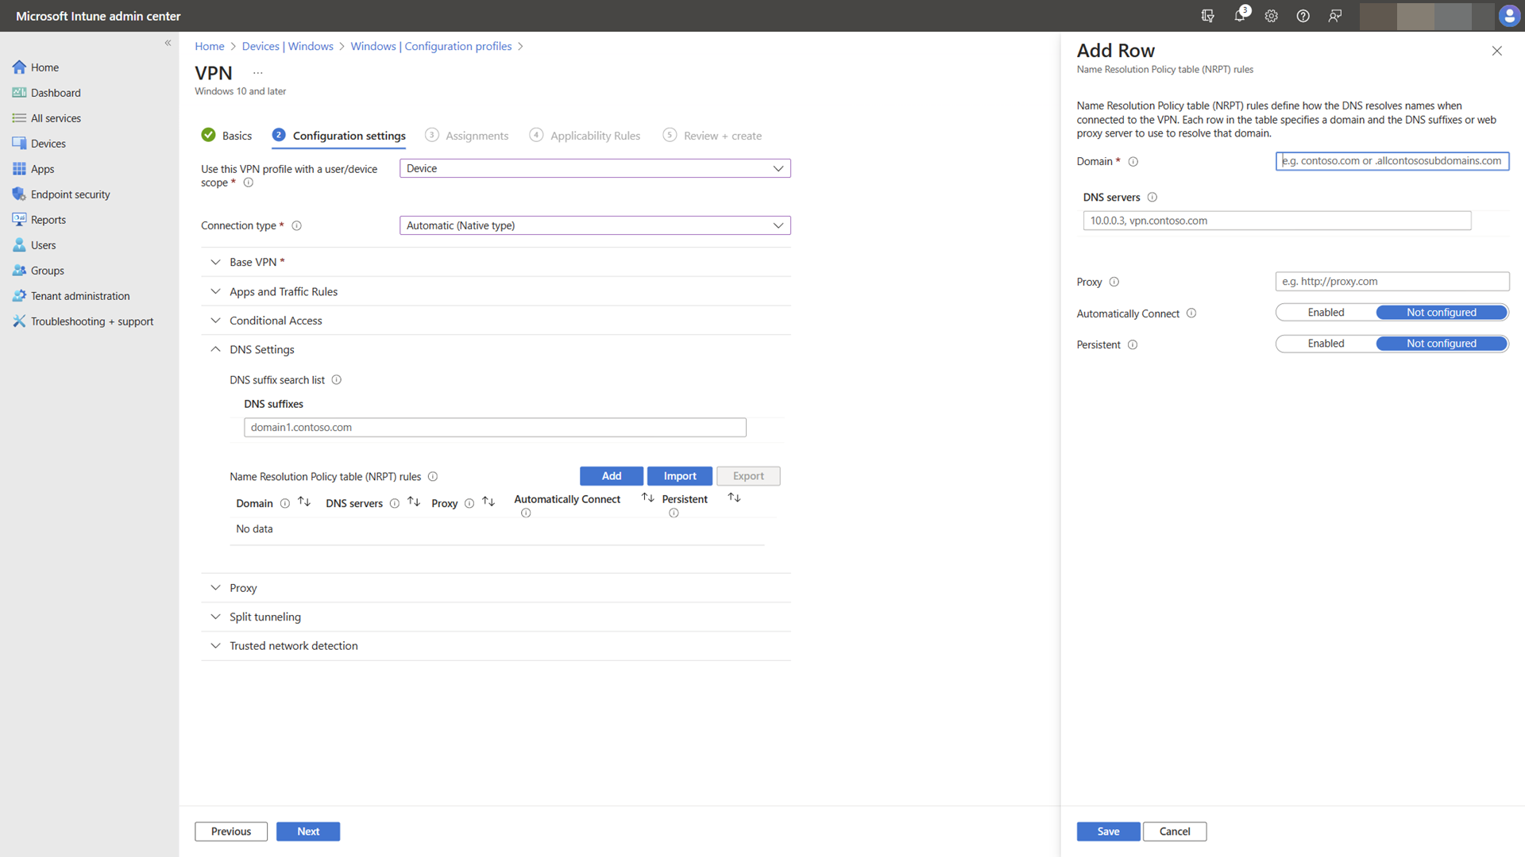
Task: Show info for Automatically Connect in panel
Action: tap(1191, 313)
